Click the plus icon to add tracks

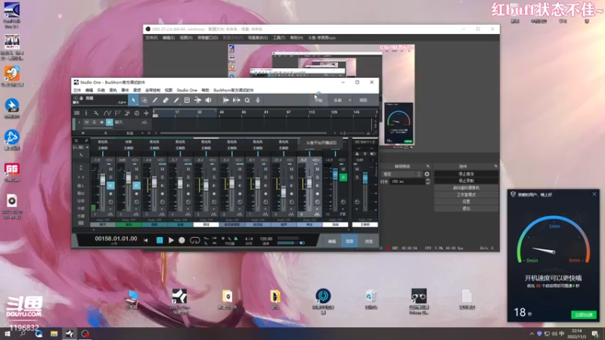(146, 113)
